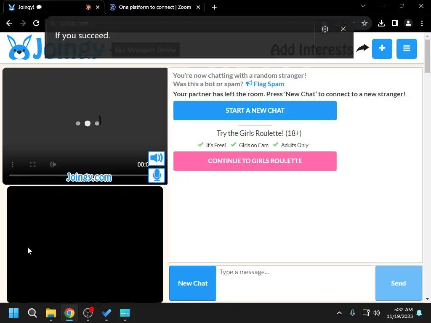Click the Send button
Image resolution: width=431 pixels, height=323 pixels.
(399, 283)
